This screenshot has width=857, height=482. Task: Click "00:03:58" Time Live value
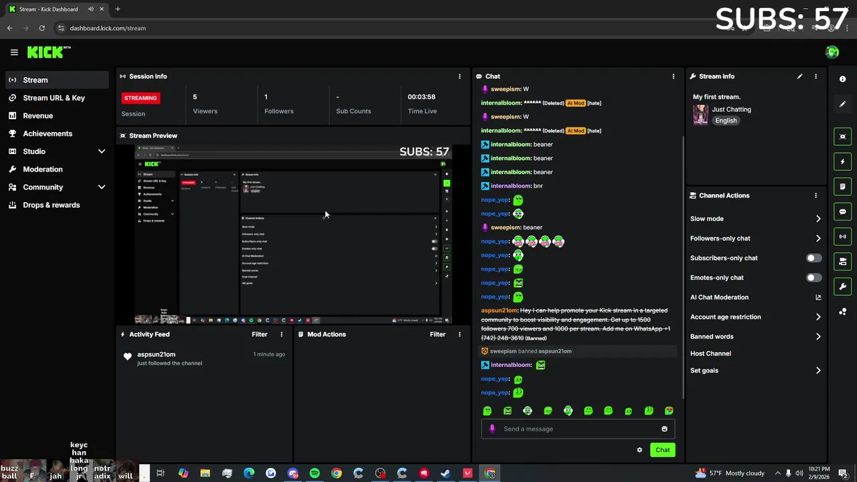point(421,97)
